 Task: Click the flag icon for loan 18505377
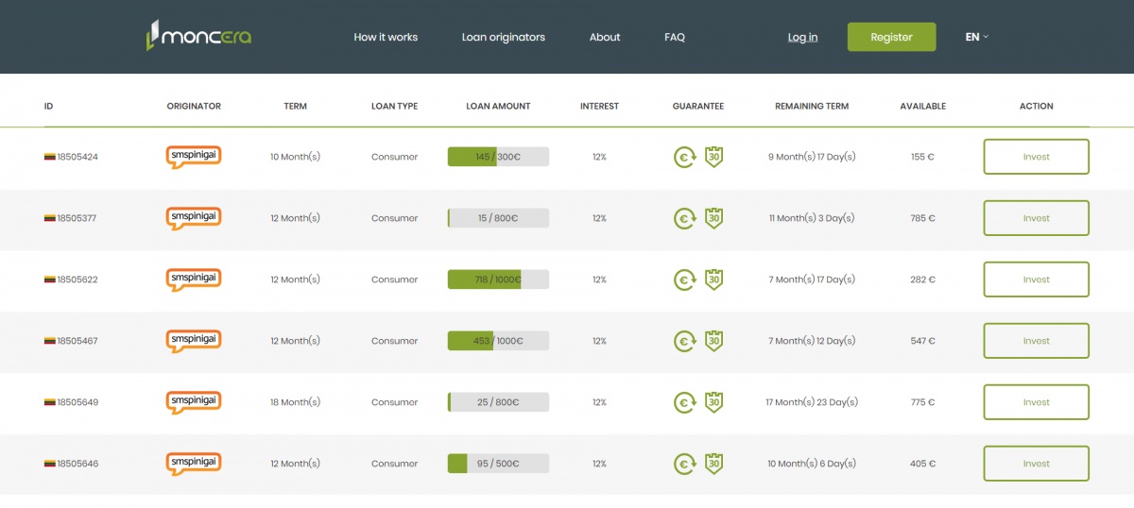(x=49, y=218)
